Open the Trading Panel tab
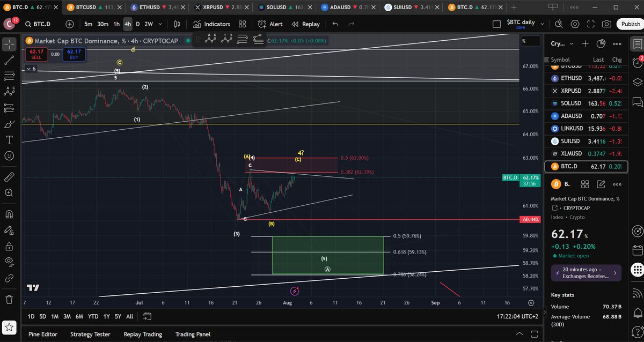 [x=193, y=334]
